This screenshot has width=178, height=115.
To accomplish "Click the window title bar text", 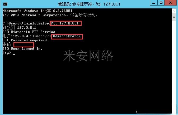I will [x=89, y=4].
